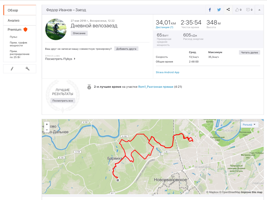Open the Рельеф map style dropdown
This screenshot has height=200, width=267.
[x=249, y=125]
